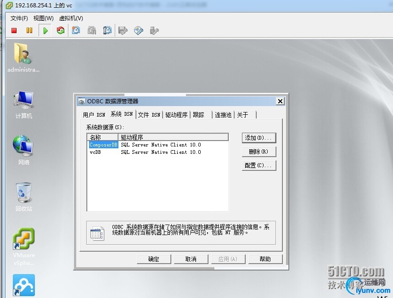Click the green Play (power on) icon

tap(45, 31)
